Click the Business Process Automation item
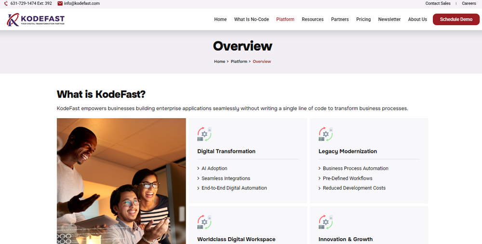482x244 pixels. pyautogui.click(x=356, y=169)
